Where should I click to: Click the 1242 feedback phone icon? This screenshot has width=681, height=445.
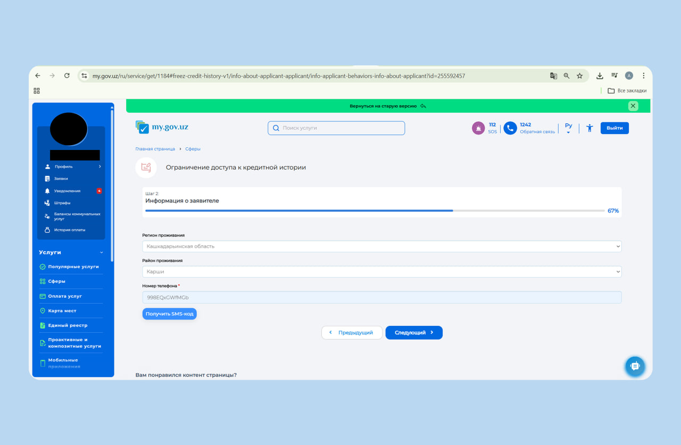tap(510, 128)
